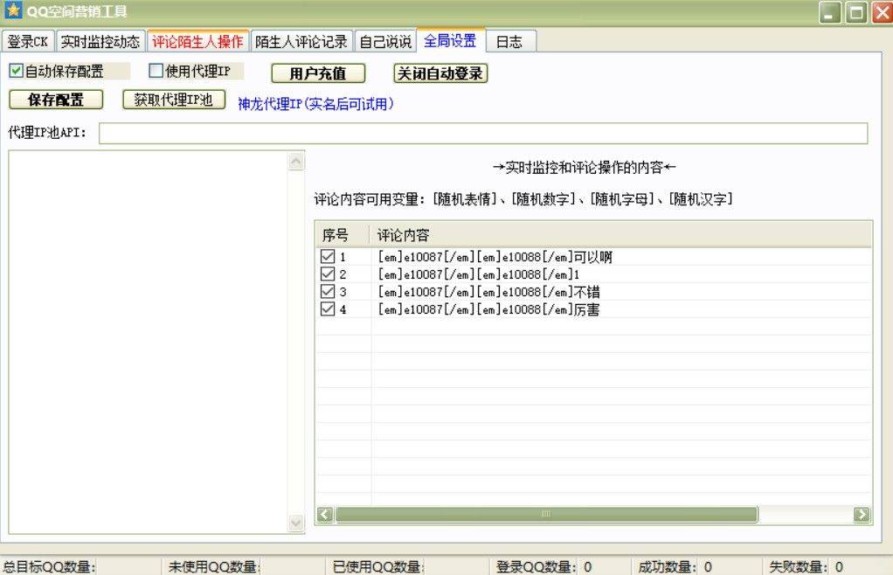Click 已使用QQ数量 status bar entry

click(x=378, y=566)
